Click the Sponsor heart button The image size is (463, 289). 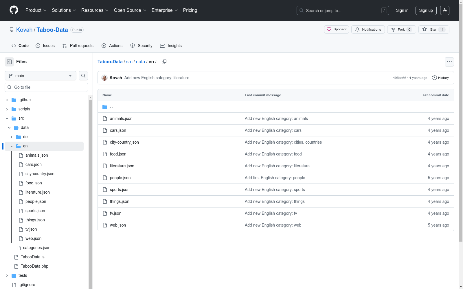337,29
